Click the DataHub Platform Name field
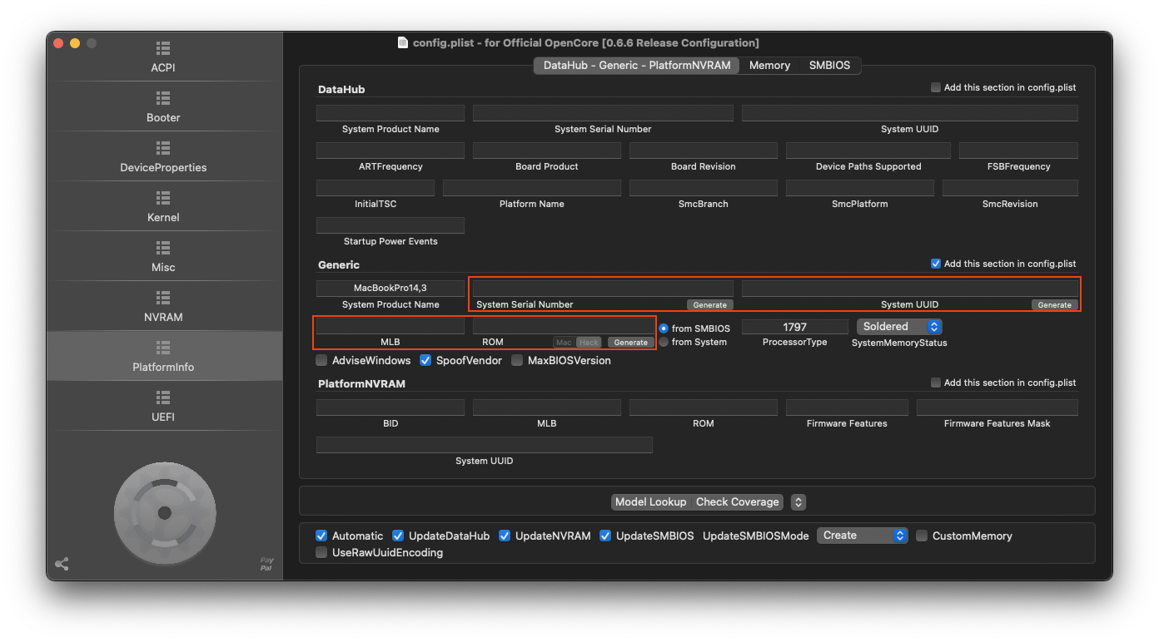Screen dimensions: 1159x642 tap(532, 188)
